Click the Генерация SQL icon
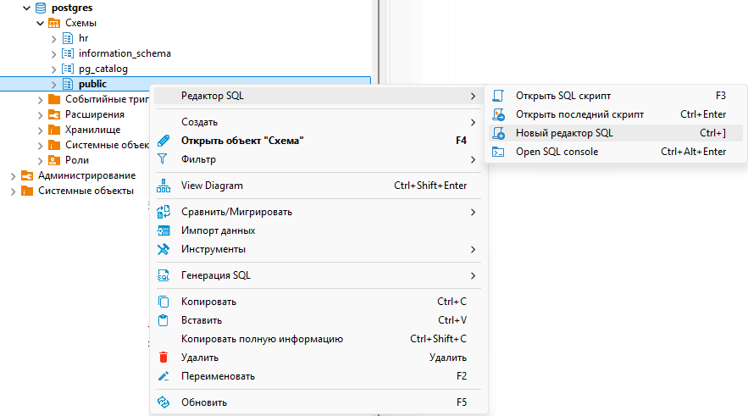 [x=163, y=275]
